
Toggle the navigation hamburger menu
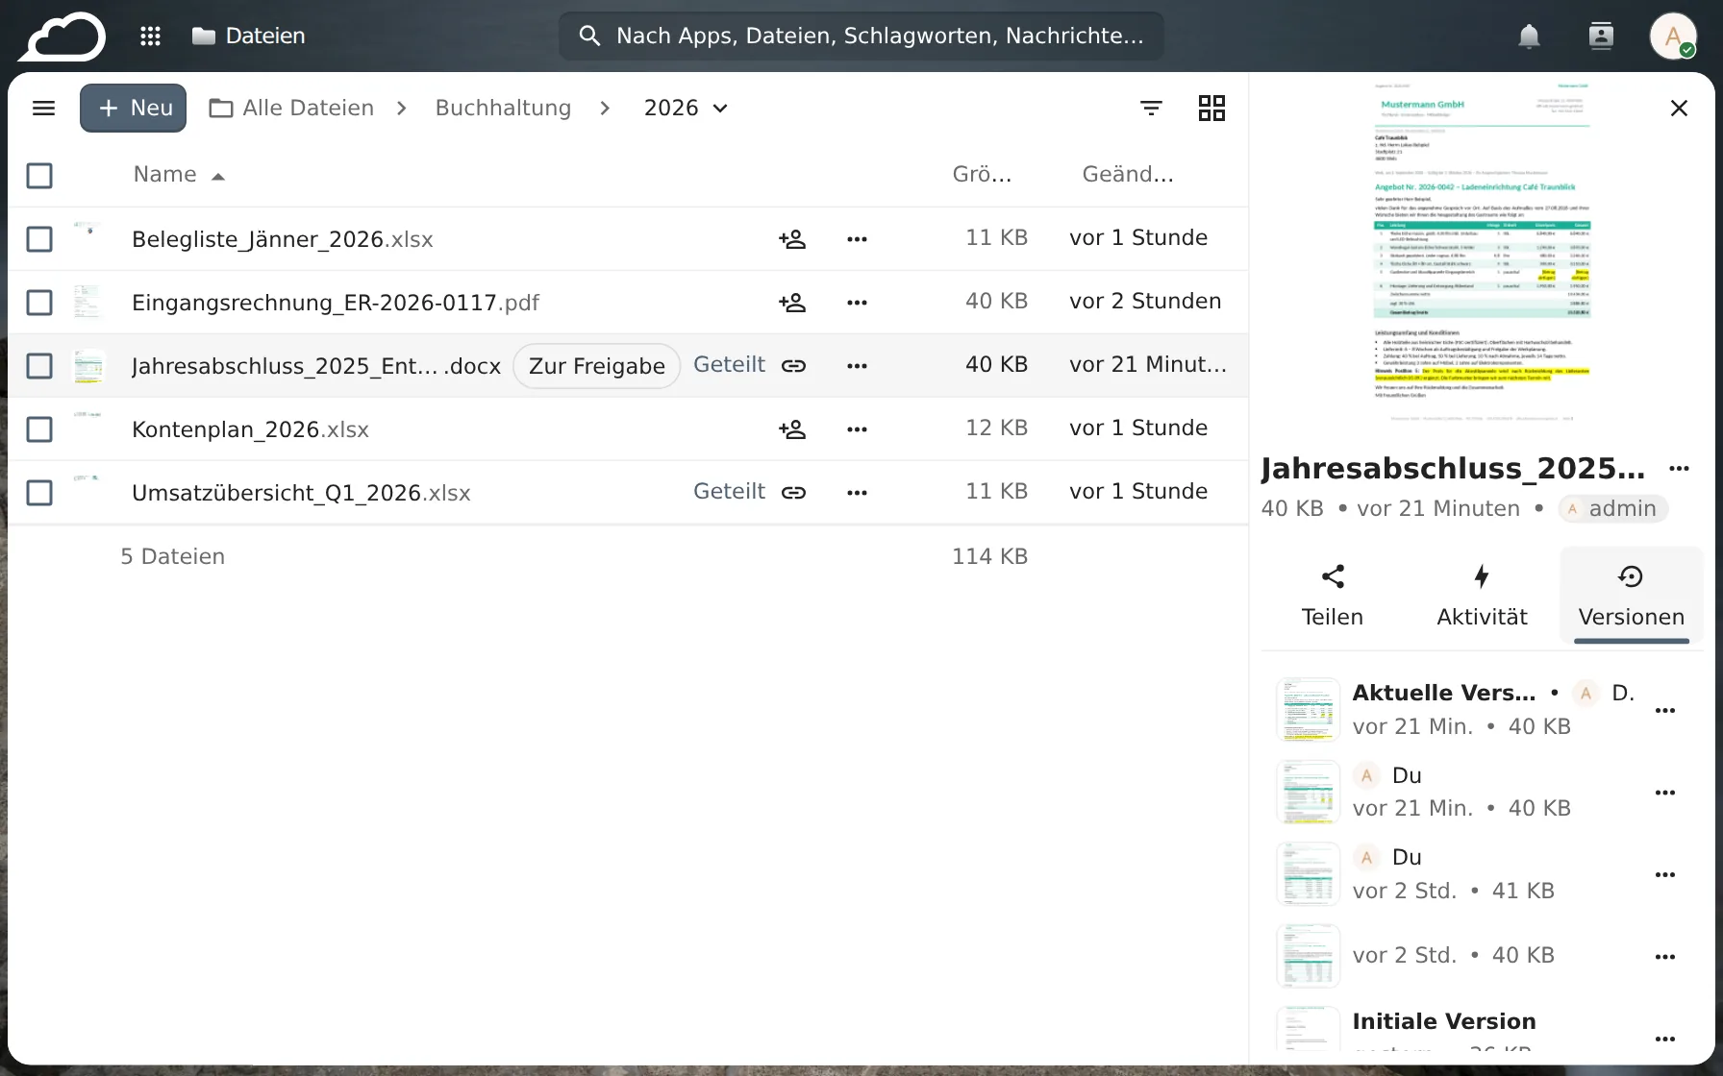pos(44,108)
